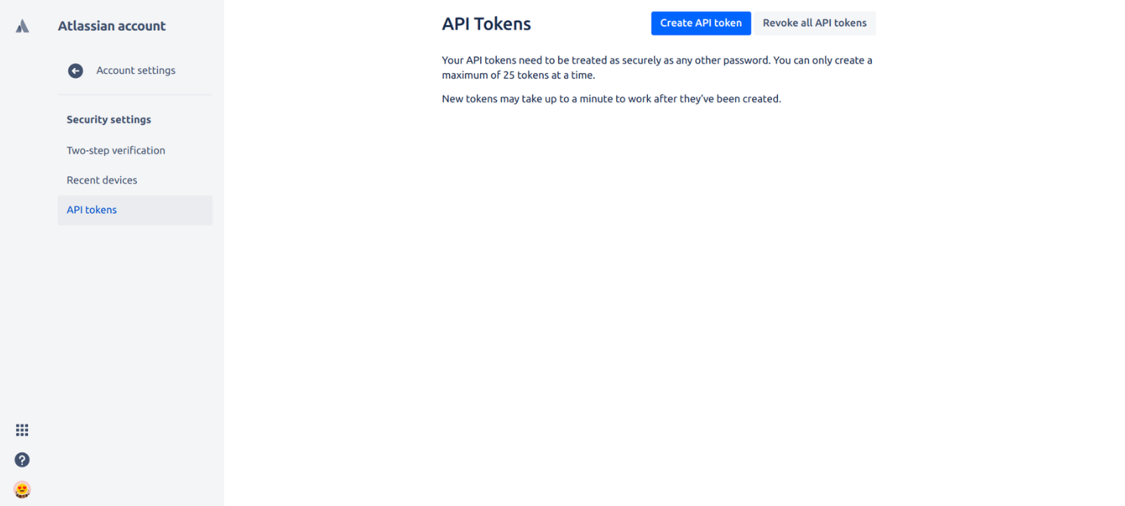Select Two-step verification in the sidebar

point(116,150)
